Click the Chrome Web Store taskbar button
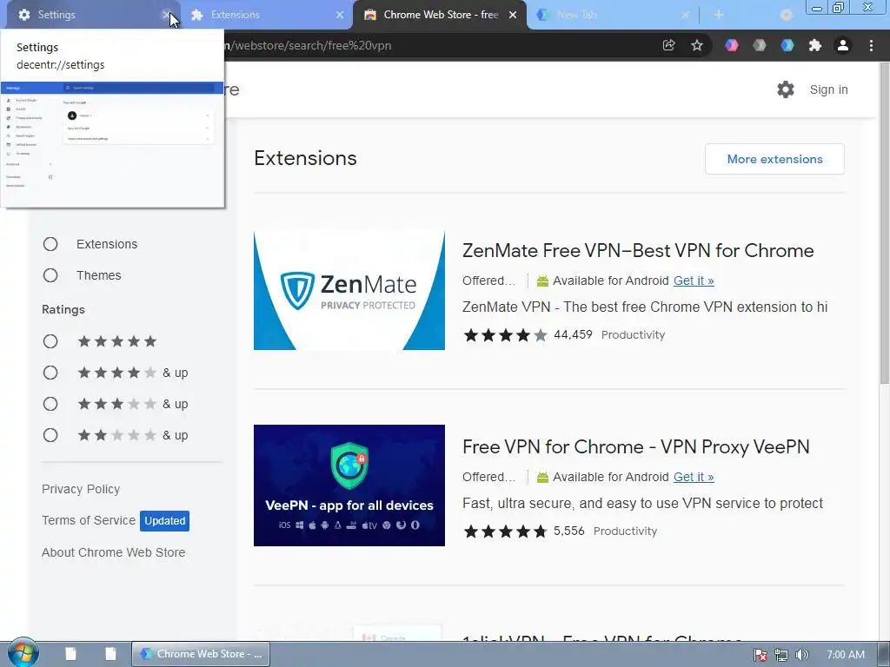This screenshot has height=667, width=890. pyautogui.click(x=201, y=654)
